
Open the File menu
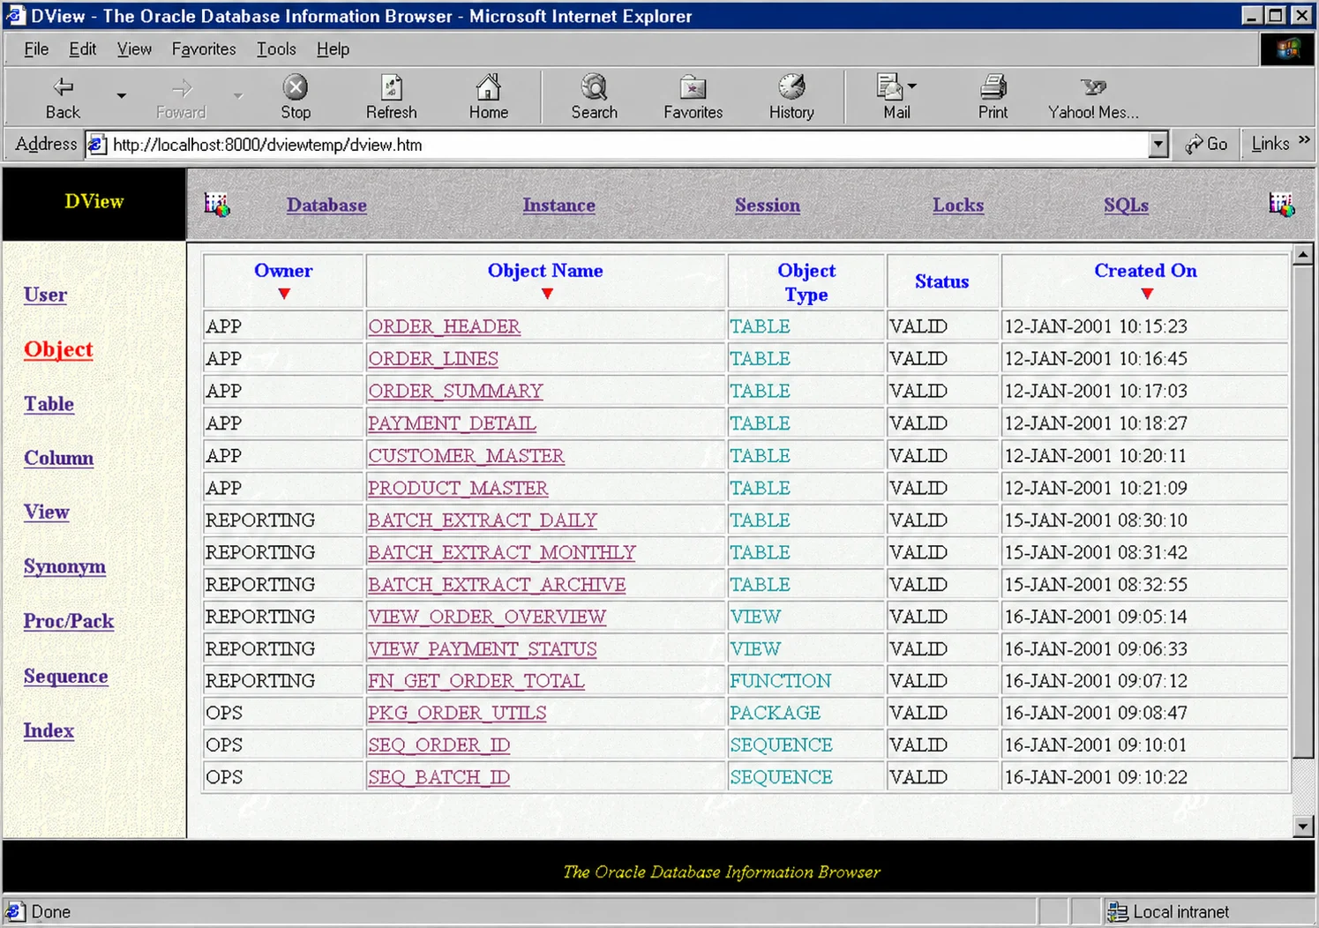coord(36,49)
